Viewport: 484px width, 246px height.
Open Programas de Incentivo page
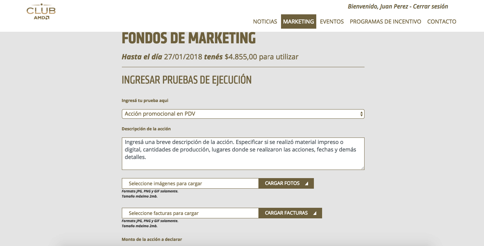(x=385, y=21)
